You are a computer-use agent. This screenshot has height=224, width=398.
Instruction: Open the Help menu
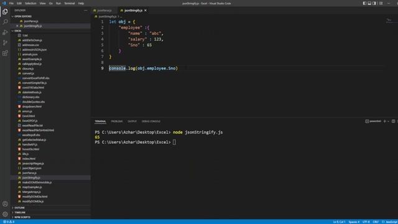[81, 3]
